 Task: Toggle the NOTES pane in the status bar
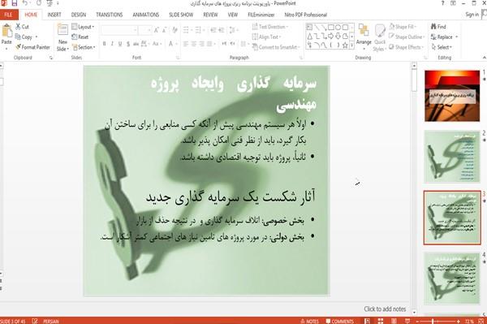[310, 322]
